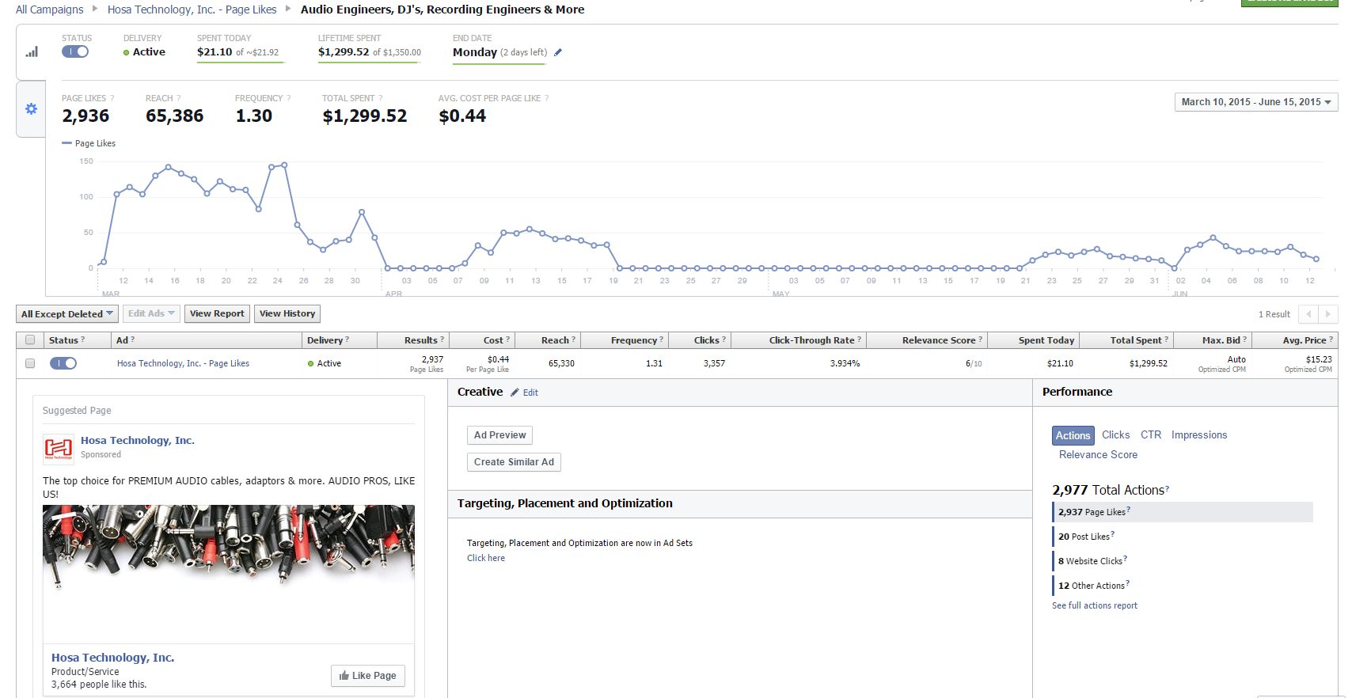Check the select-all checkbox in table header
Image resolution: width=1352 pixels, height=698 pixels.
pos(30,340)
